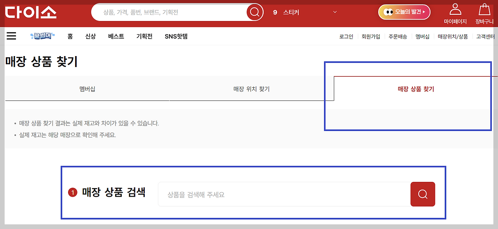Open the SNS핫템 menu item
The width and height of the screenshot is (498, 229).
[176, 36]
